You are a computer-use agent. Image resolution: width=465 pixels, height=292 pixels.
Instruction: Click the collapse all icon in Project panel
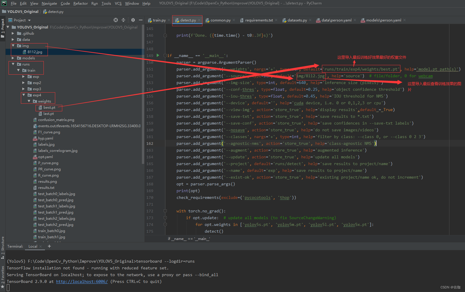pos(123,20)
